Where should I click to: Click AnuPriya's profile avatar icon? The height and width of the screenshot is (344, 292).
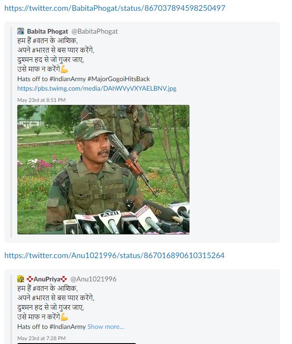[21, 279]
